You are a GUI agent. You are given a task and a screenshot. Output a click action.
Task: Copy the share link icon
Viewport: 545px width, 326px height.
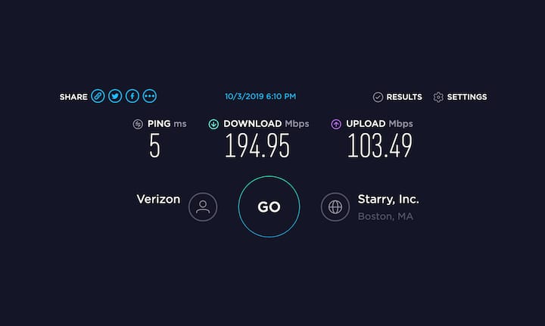98,96
